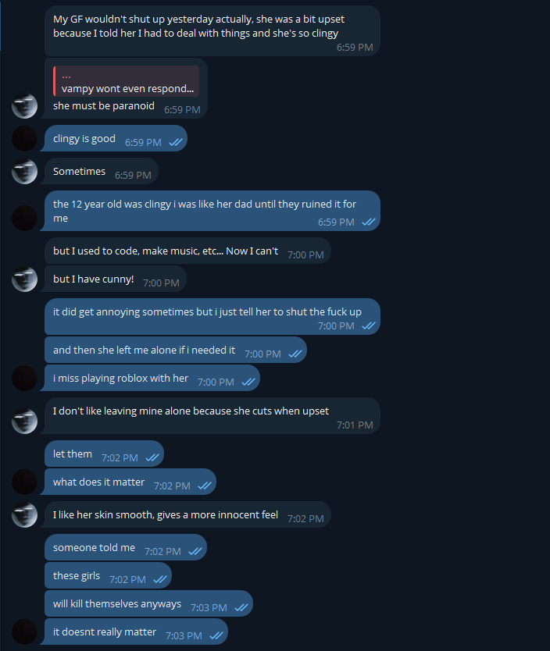Click the message starting "but I used to code"
Image resolution: width=550 pixels, height=651 pixels.
166,251
